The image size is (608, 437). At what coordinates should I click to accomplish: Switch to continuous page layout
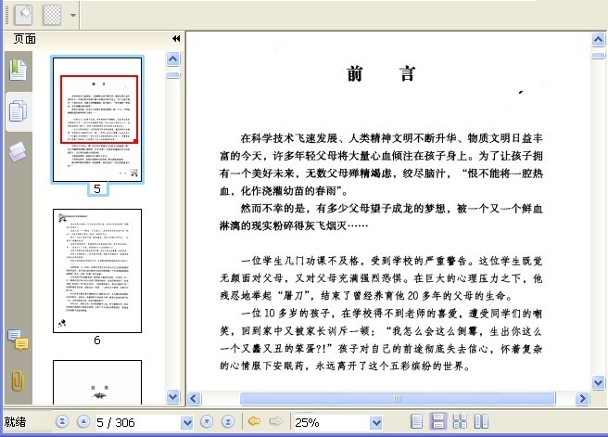coord(438,421)
